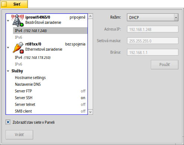Toggle Zobraziť stav siete v Paneli checkbox

[x=8, y=122]
